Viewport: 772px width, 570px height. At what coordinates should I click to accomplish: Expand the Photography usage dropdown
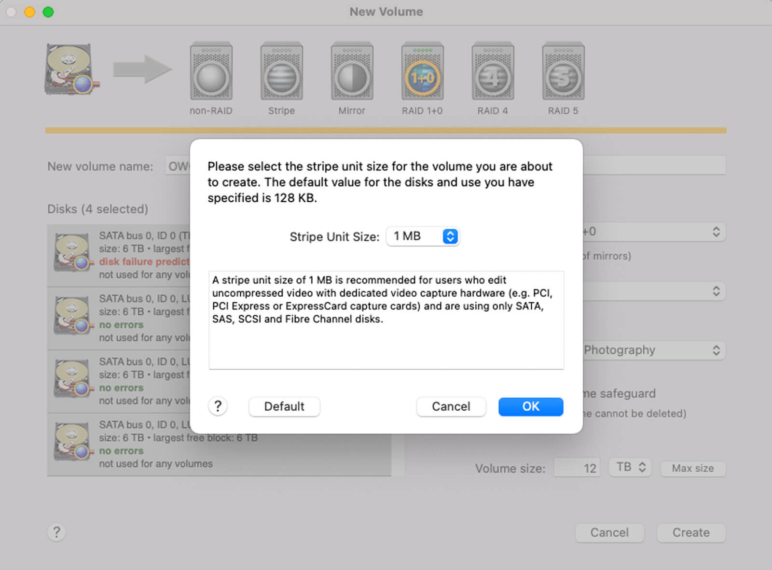653,350
